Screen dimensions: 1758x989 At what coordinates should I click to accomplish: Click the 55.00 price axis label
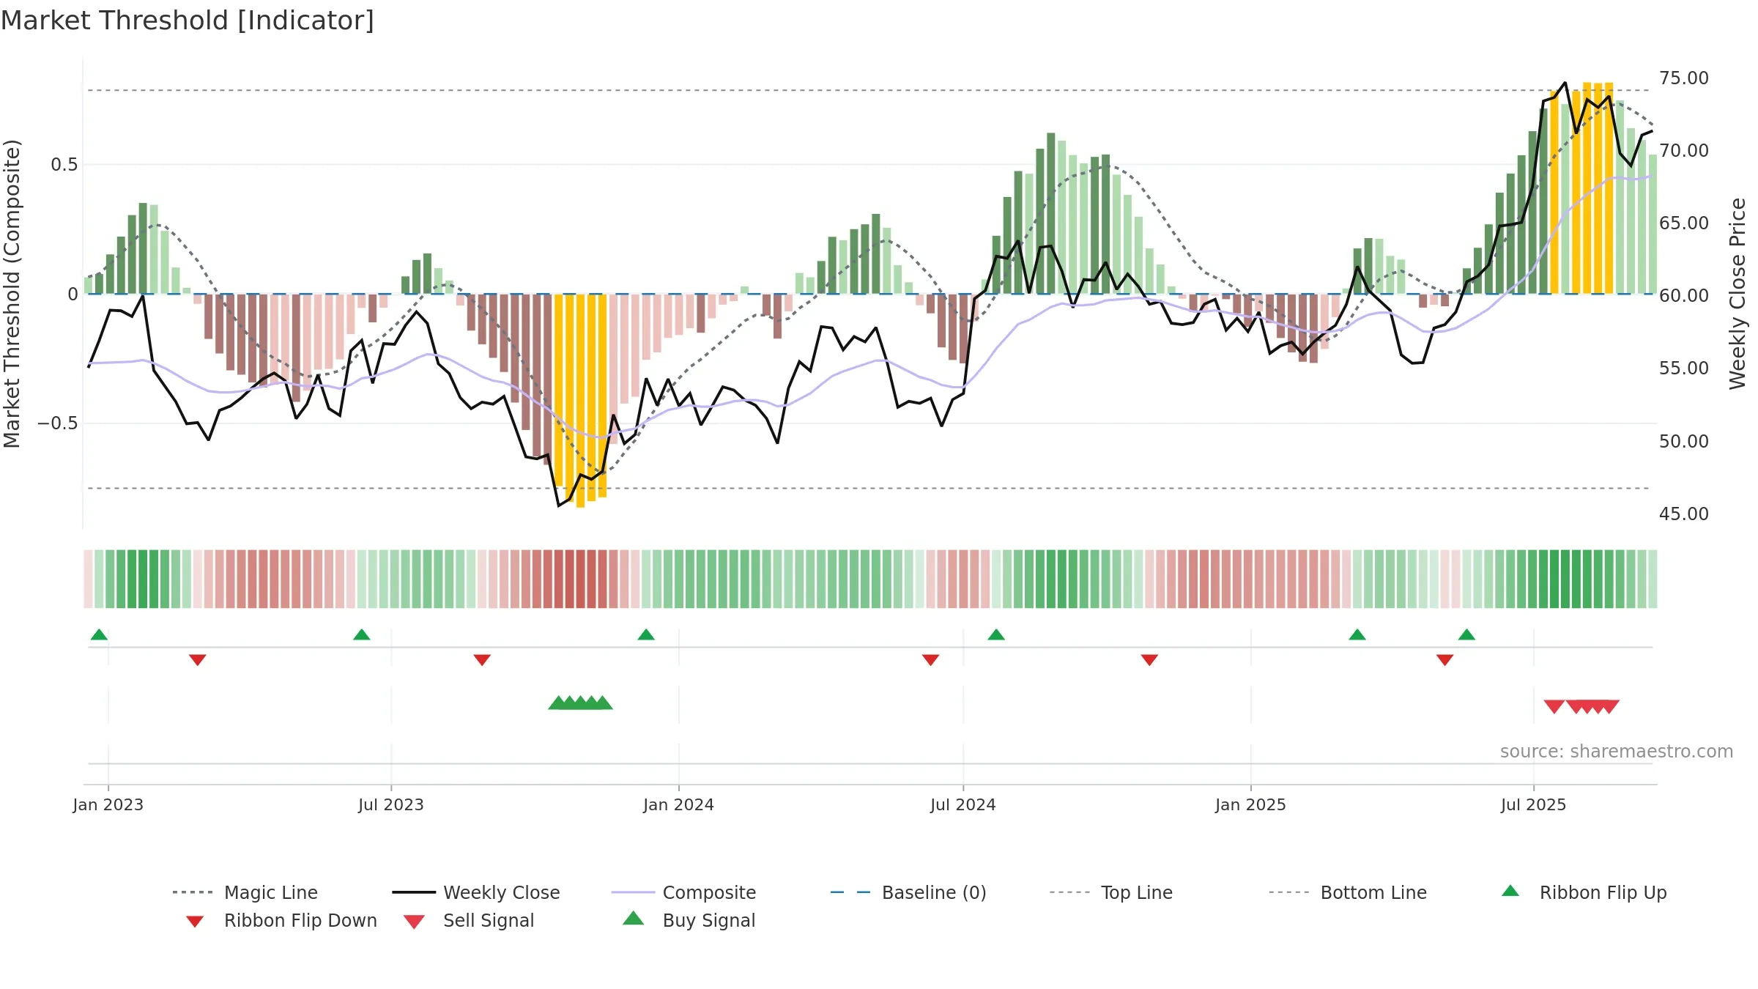click(x=1683, y=368)
